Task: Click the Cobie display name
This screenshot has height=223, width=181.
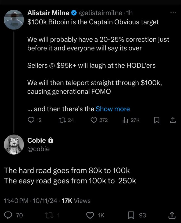Action: coord(37,140)
